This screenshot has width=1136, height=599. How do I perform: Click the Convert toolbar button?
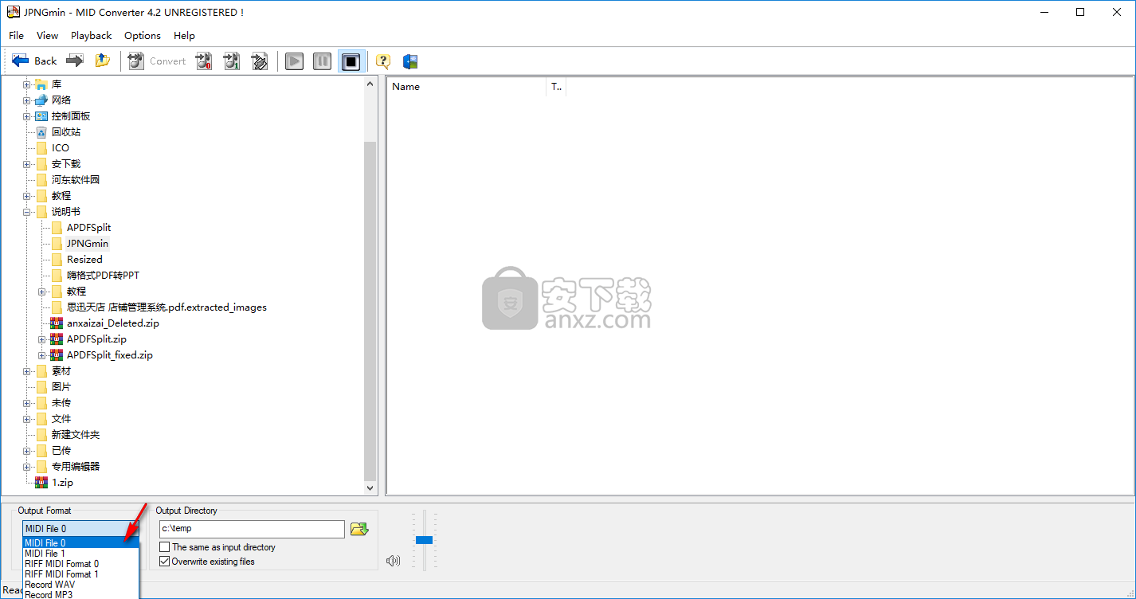(157, 61)
